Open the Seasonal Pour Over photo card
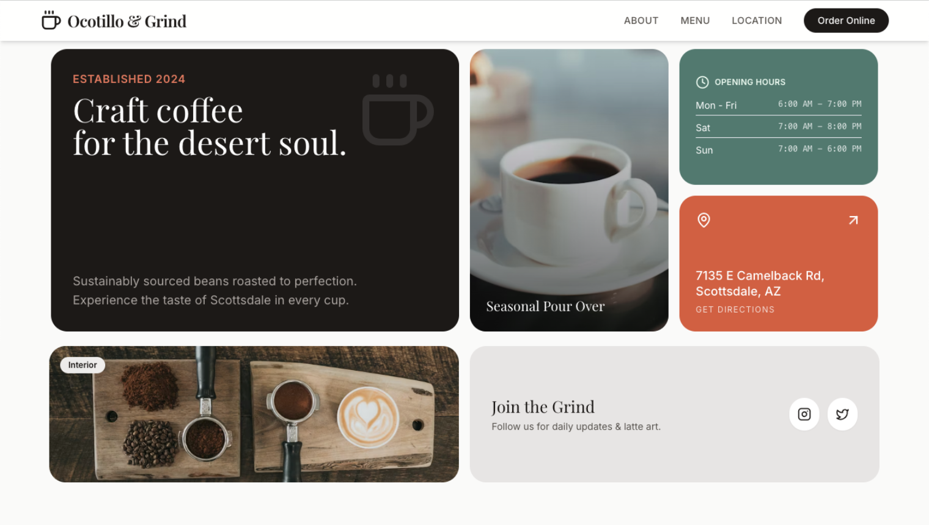 coord(569,190)
